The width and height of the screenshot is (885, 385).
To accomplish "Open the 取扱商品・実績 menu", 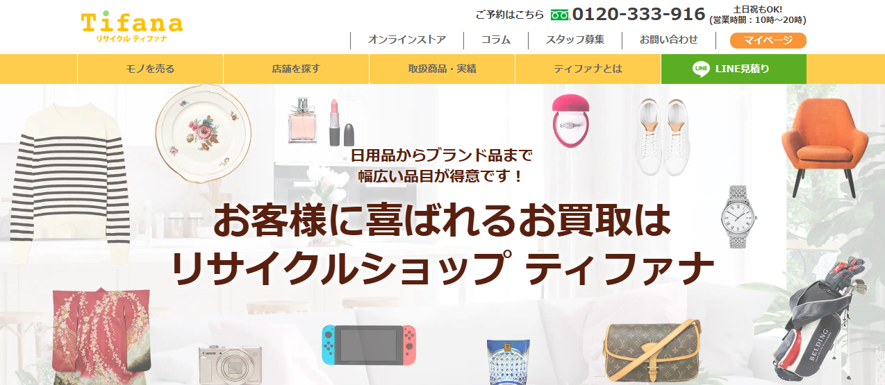I will tap(442, 69).
